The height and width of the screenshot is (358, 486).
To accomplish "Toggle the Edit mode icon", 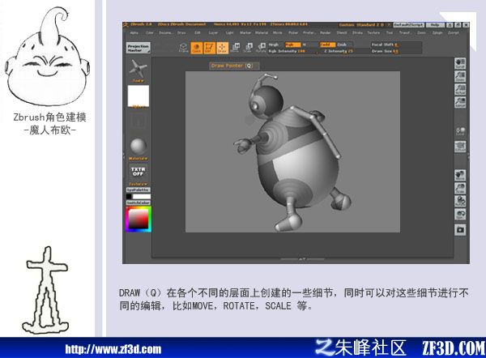I will [209, 48].
